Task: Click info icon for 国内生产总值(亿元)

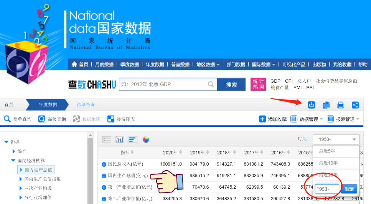Action: tap(104, 176)
